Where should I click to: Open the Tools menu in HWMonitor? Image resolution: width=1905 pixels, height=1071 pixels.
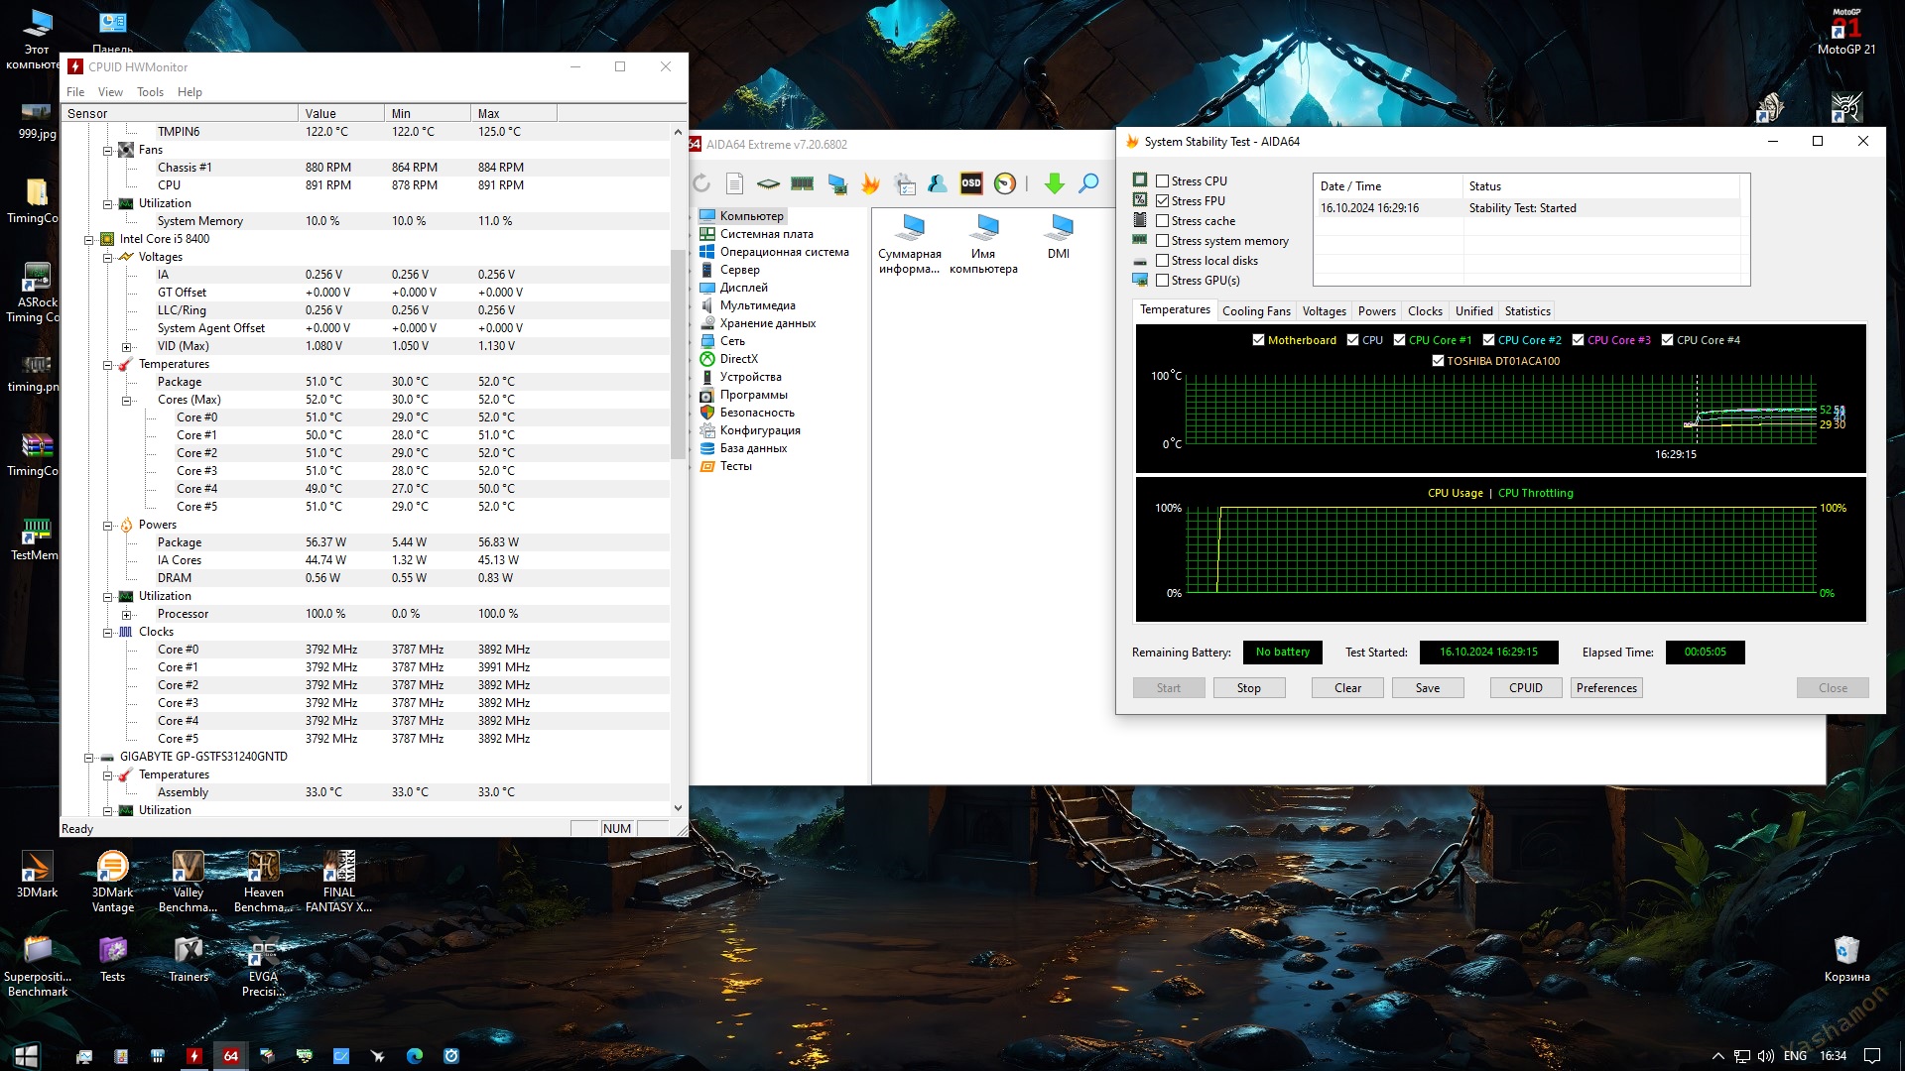150,92
